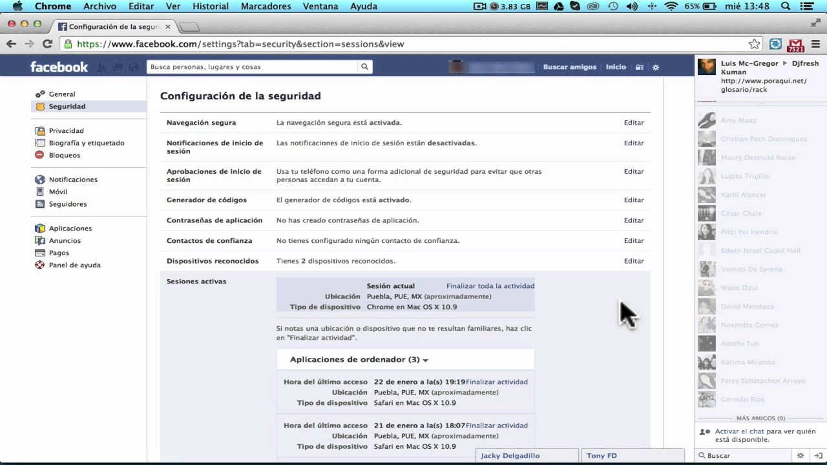Open the Panel de ayuda lifebuoy icon

coord(40,265)
